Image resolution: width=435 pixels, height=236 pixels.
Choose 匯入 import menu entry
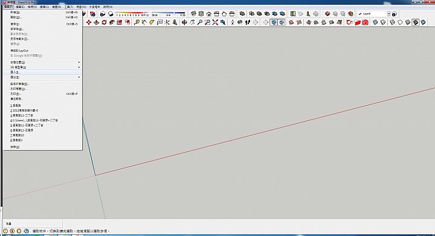pyautogui.click(x=42, y=72)
